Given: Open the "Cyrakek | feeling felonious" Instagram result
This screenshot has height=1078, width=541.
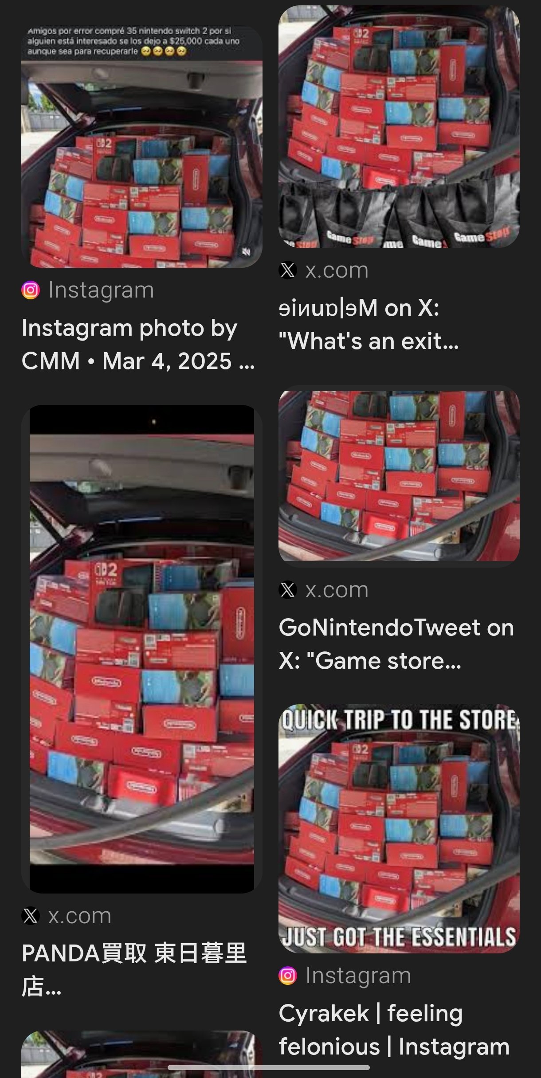Looking at the screenshot, I should 394,1030.
